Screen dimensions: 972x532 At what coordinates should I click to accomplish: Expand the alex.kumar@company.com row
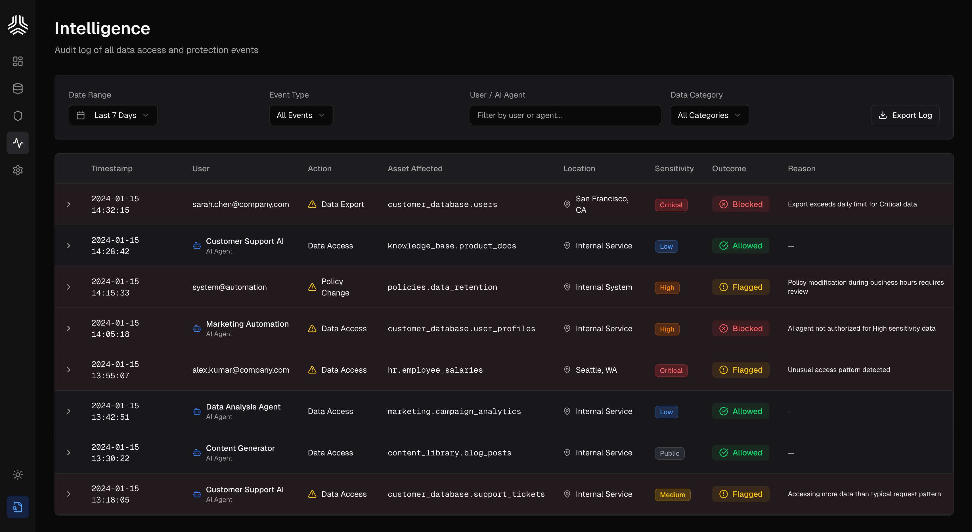point(69,370)
